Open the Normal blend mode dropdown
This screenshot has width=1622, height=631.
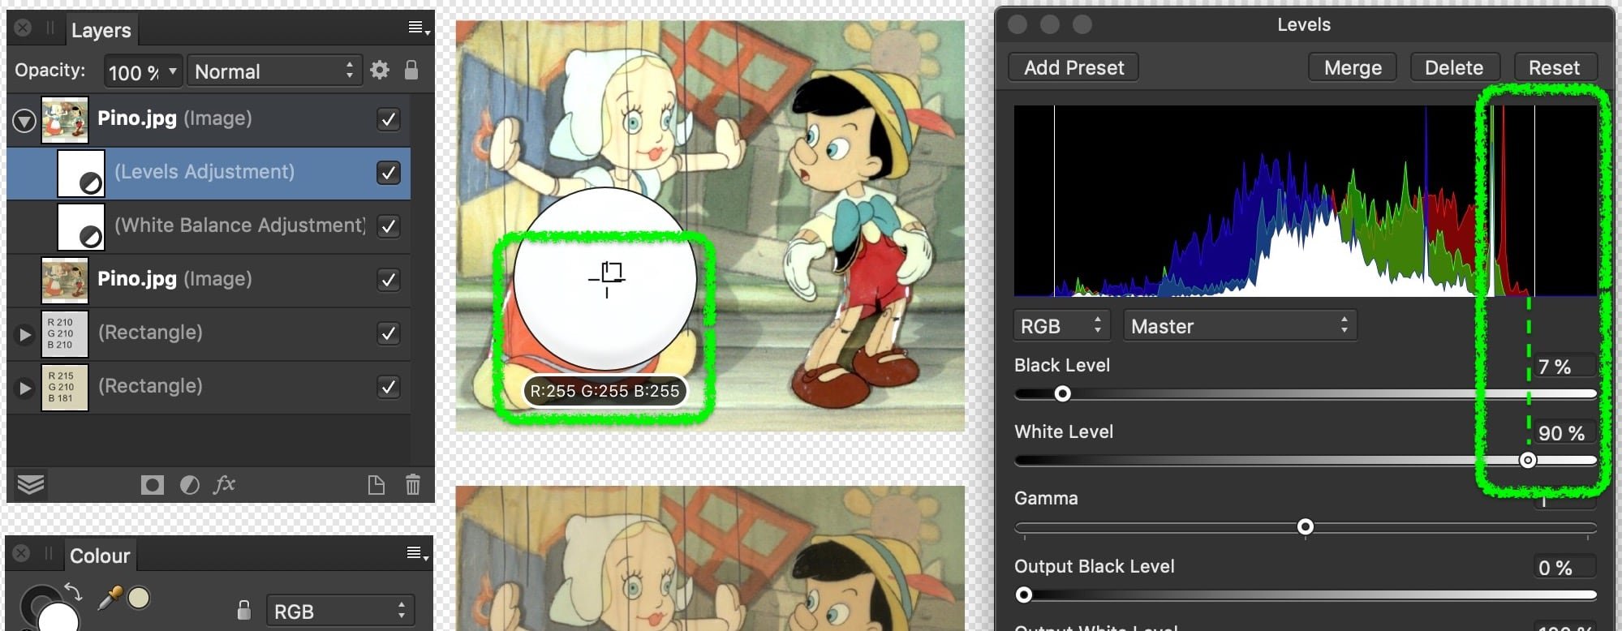pos(274,71)
